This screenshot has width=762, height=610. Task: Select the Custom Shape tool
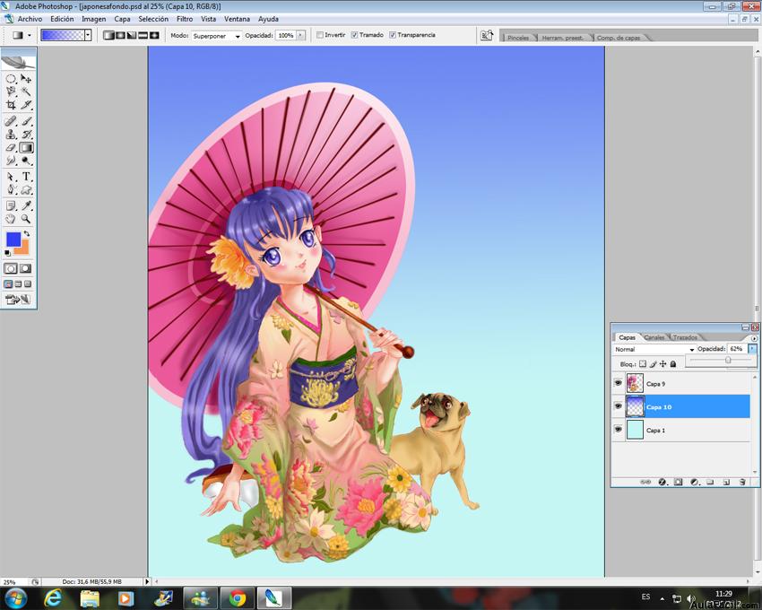coord(26,189)
